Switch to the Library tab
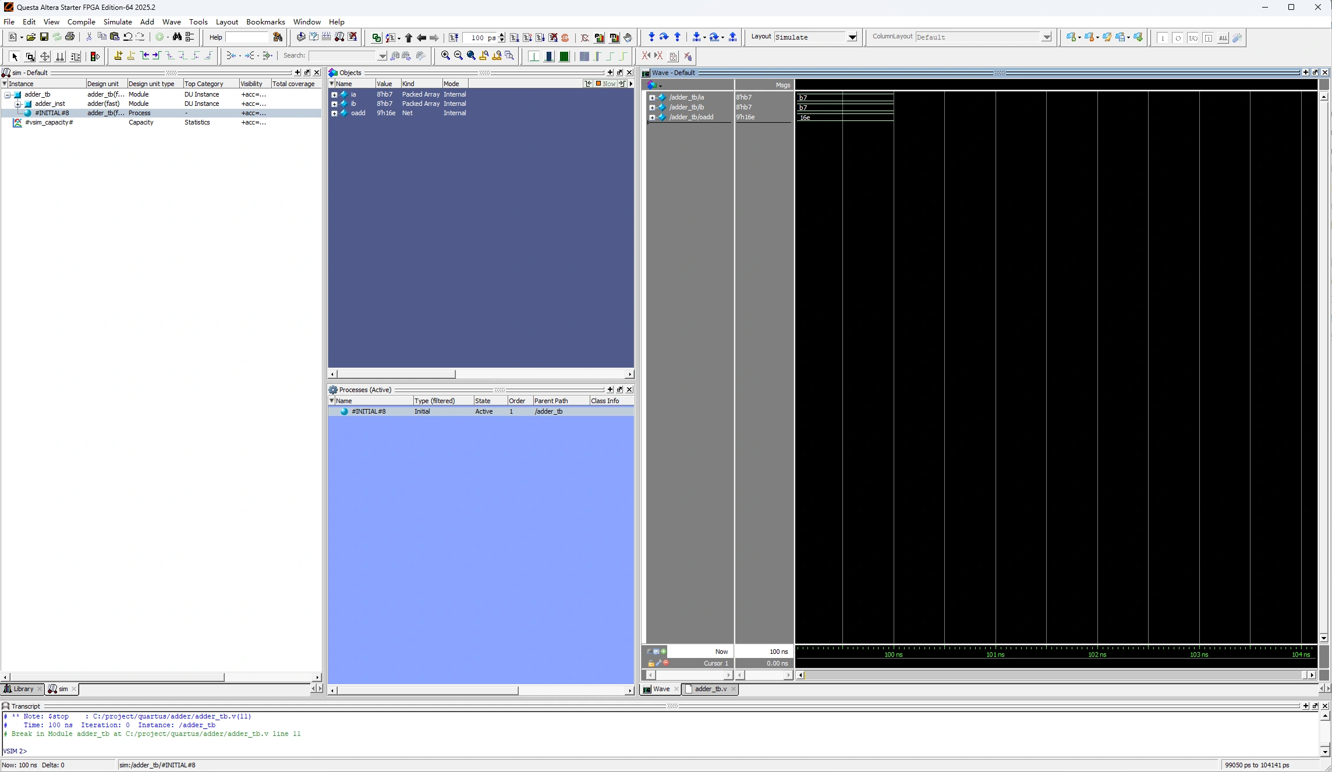1332x772 pixels. [x=23, y=689]
